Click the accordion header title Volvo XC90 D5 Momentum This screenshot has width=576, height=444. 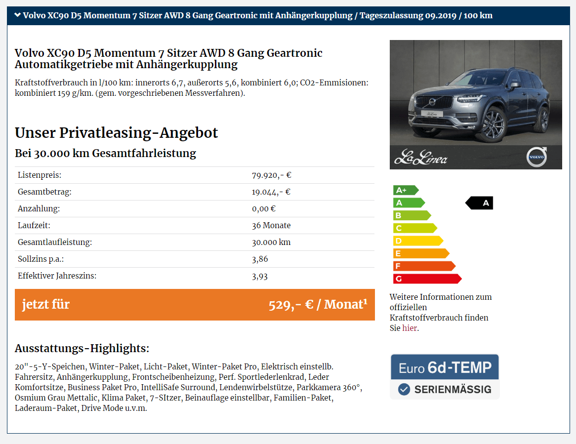(257, 15)
